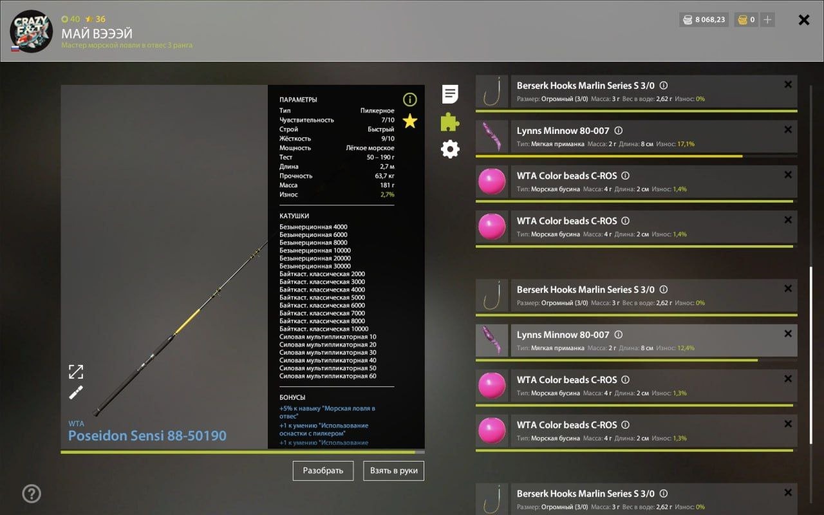This screenshot has width=824, height=515.
Task: Click the Poseidon Sensi 88-50190 rod name
Action: (147, 436)
